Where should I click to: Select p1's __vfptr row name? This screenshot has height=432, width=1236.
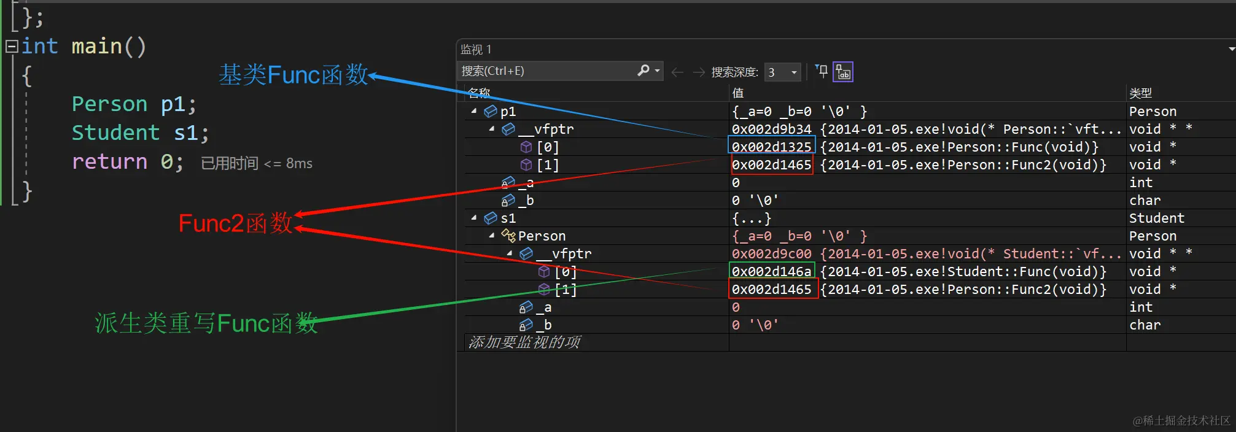(545, 129)
